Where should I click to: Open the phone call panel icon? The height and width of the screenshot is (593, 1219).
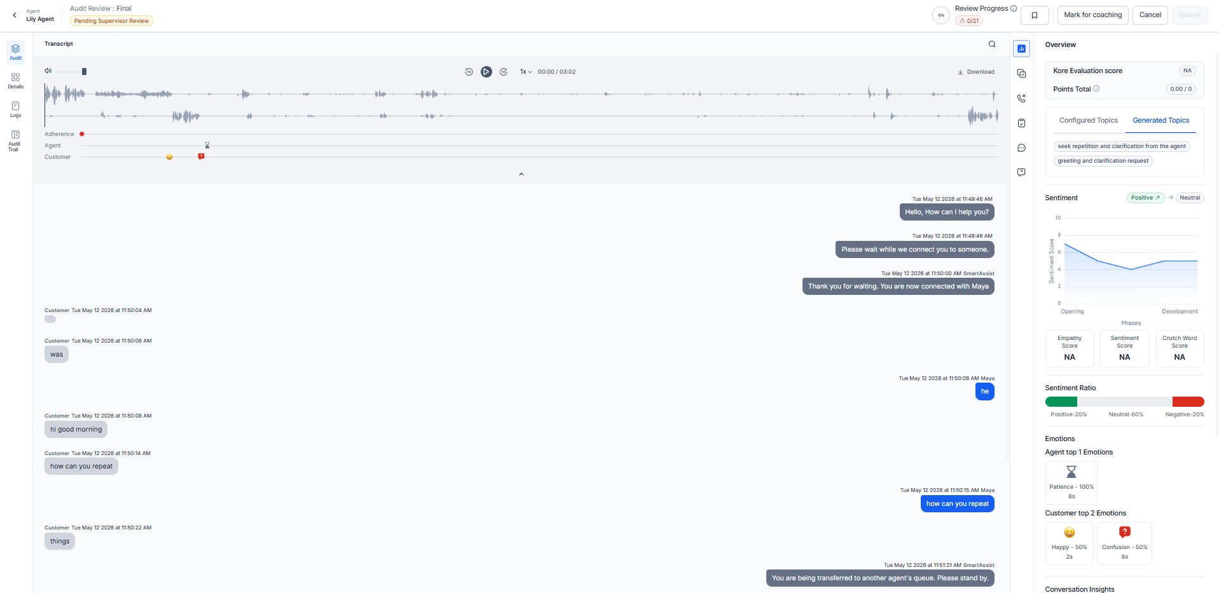[x=1021, y=99]
